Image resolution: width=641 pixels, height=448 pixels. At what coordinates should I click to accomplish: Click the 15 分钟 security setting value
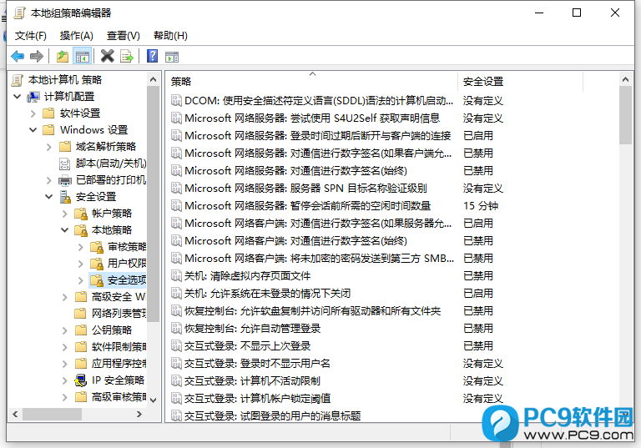(481, 205)
